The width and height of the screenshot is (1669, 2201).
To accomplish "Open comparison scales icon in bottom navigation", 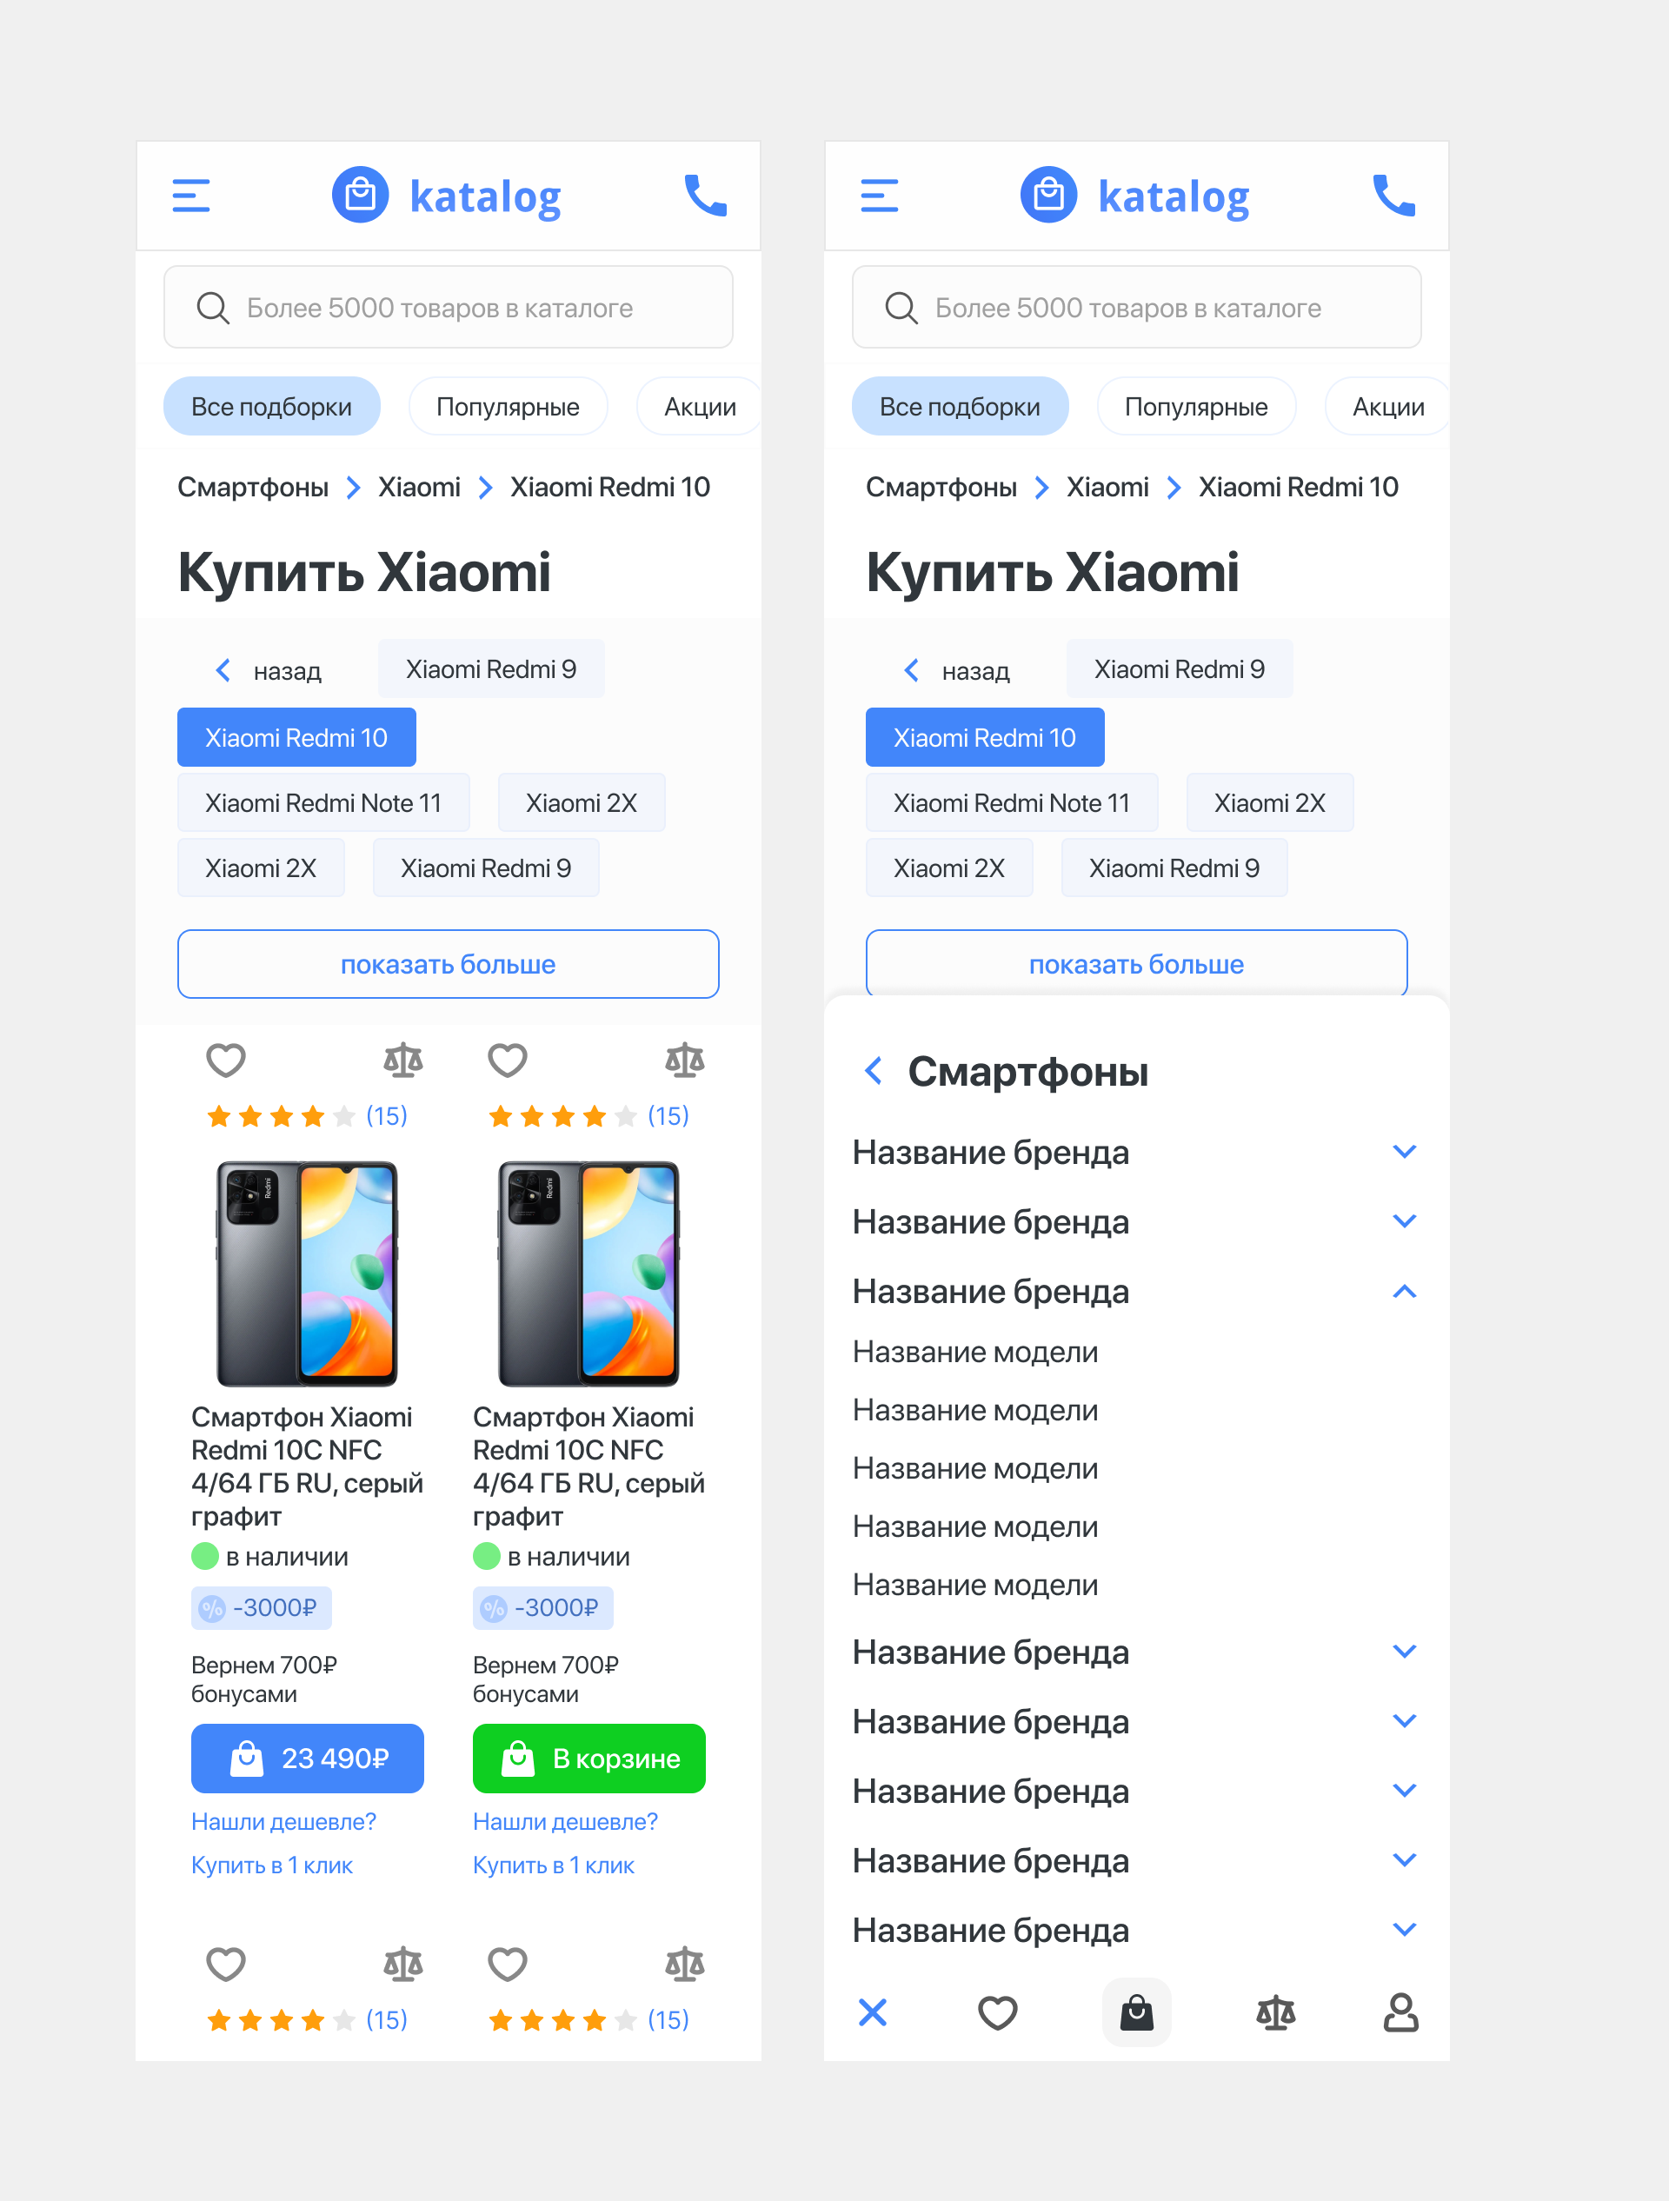I will pos(1276,2013).
